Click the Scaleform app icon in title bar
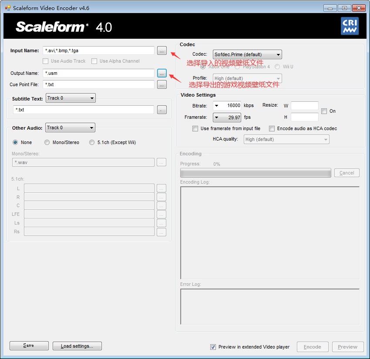Screen dimensions: 370x359 (8, 8)
